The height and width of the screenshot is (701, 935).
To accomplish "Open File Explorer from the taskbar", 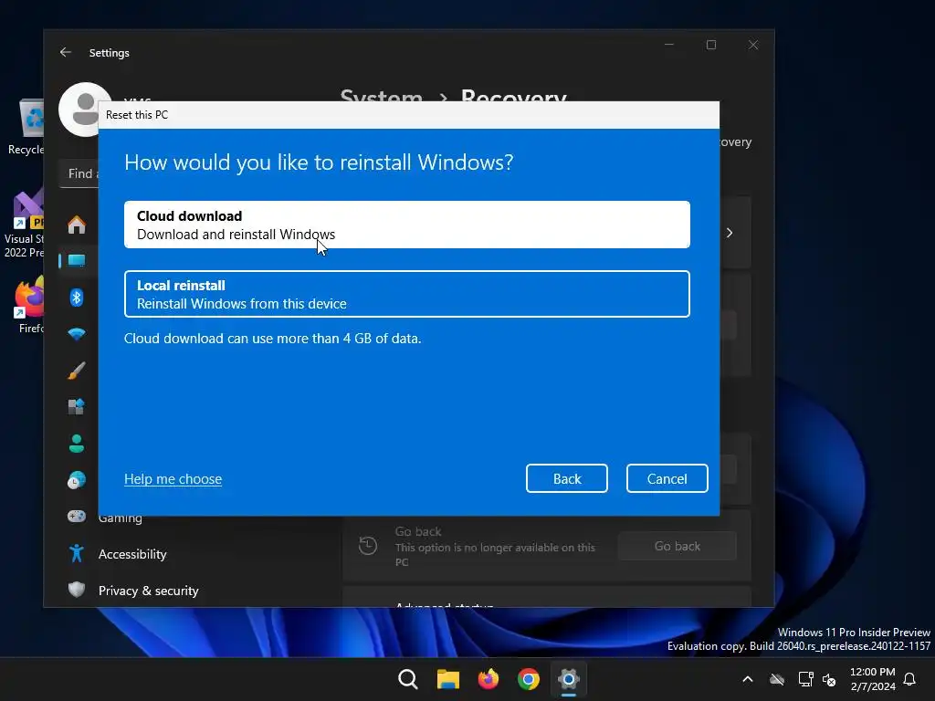I will pyautogui.click(x=447, y=679).
